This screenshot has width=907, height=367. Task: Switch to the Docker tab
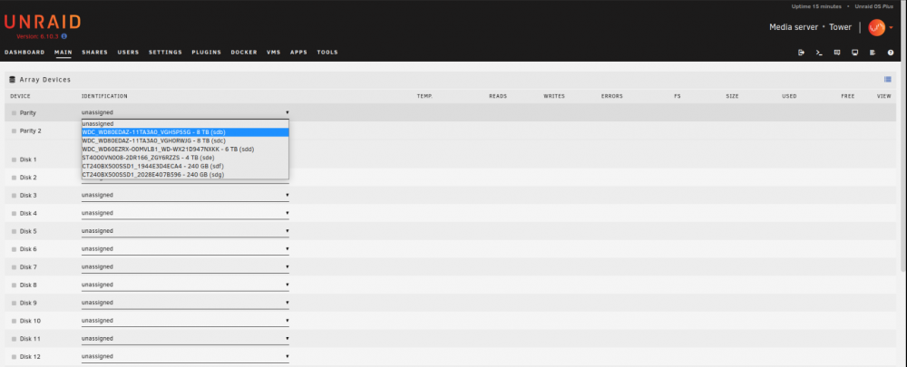tap(244, 53)
